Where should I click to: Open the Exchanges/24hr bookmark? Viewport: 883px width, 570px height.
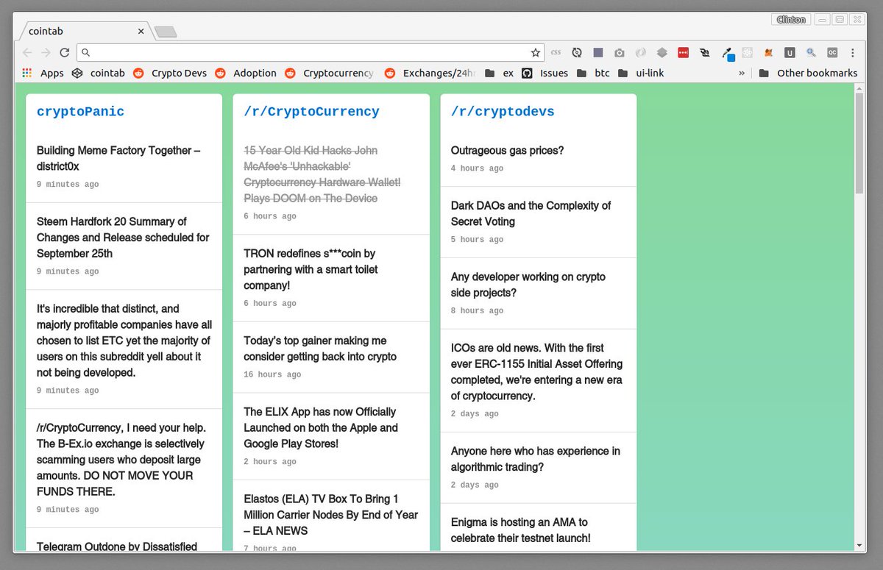(430, 73)
